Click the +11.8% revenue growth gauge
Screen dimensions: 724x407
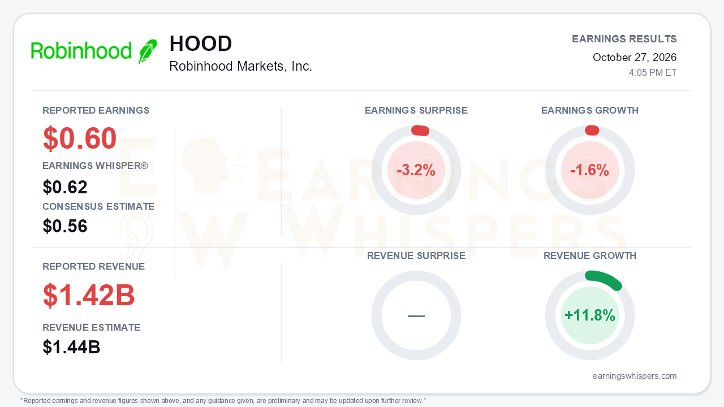point(590,315)
